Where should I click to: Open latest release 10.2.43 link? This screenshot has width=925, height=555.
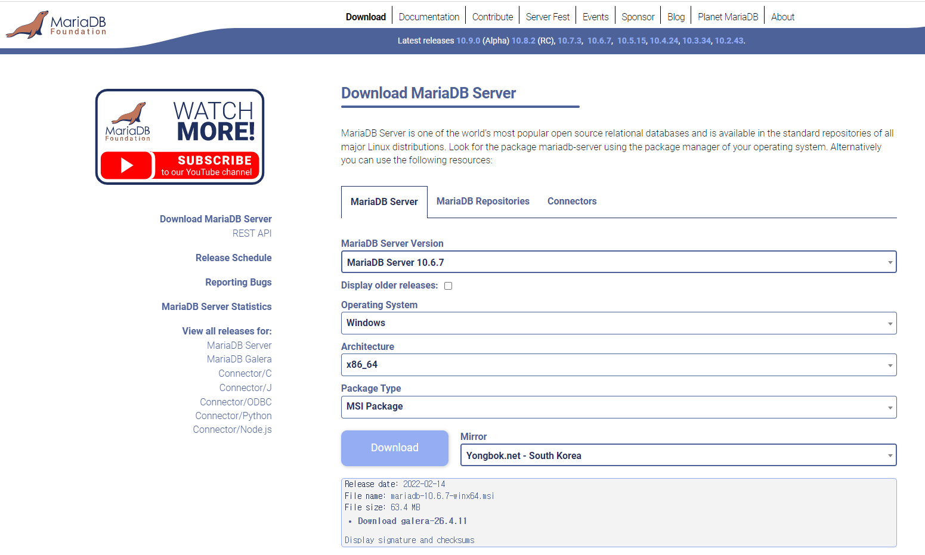pyautogui.click(x=729, y=41)
